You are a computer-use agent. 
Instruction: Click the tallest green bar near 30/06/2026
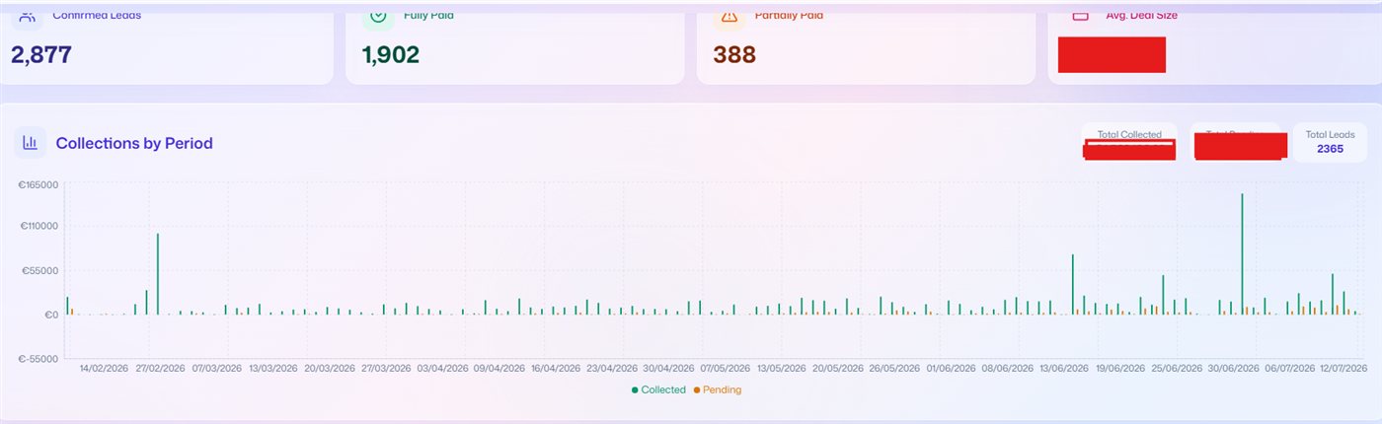(1242, 254)
